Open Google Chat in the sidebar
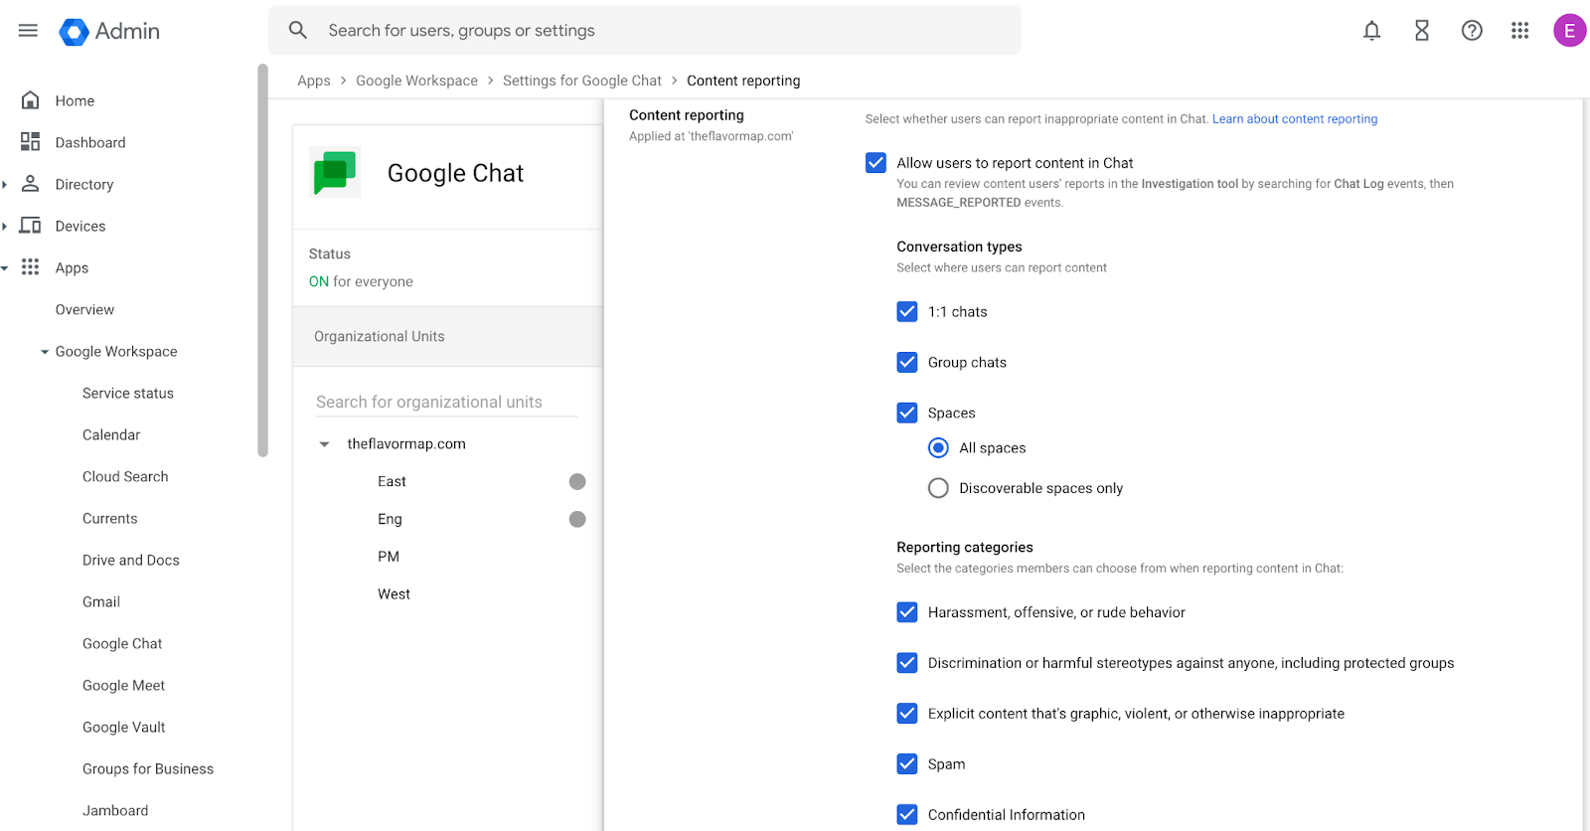The height and width of the screenshot is (831, 1590). coord(122,644)
